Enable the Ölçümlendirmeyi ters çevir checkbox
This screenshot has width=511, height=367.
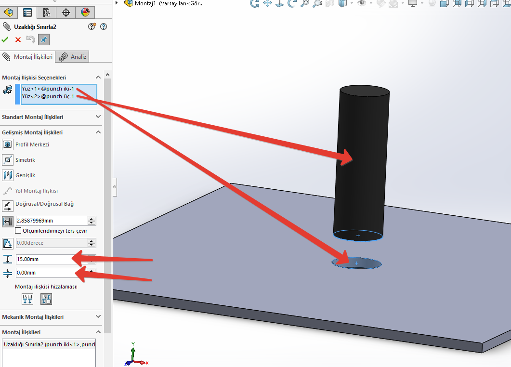pyautogui.click(x=17, y=230)
